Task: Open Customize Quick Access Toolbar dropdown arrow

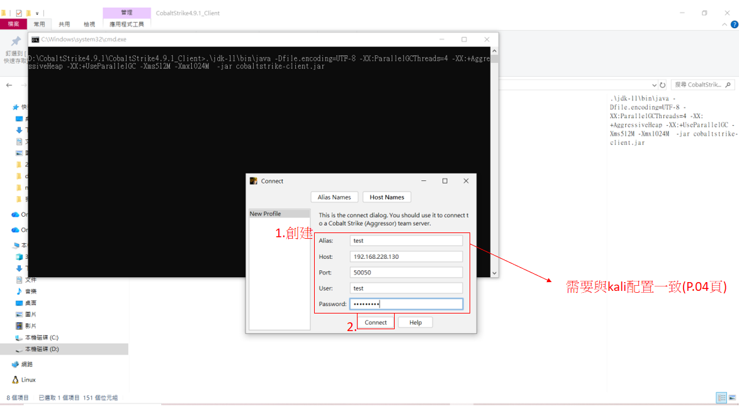Action: (37, 13)
